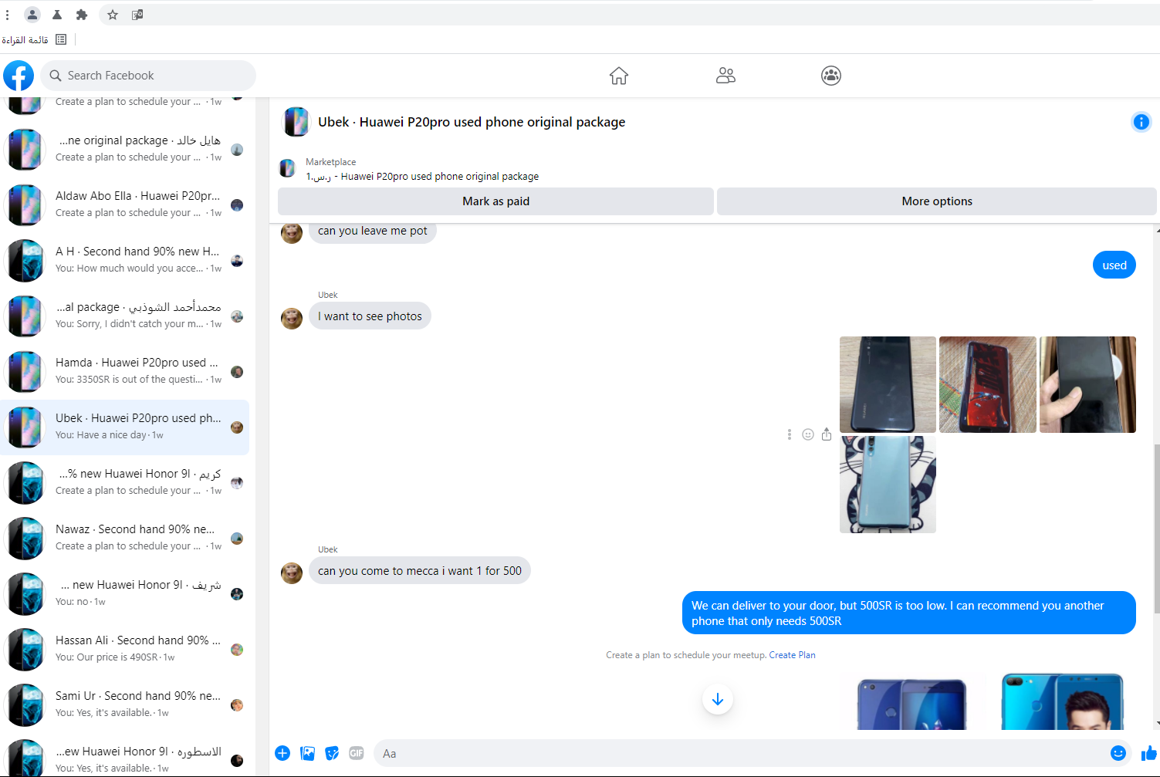Screen dimensions: 1160x777
Task: Send a thumbs-up like
Action: point(1148,753)
